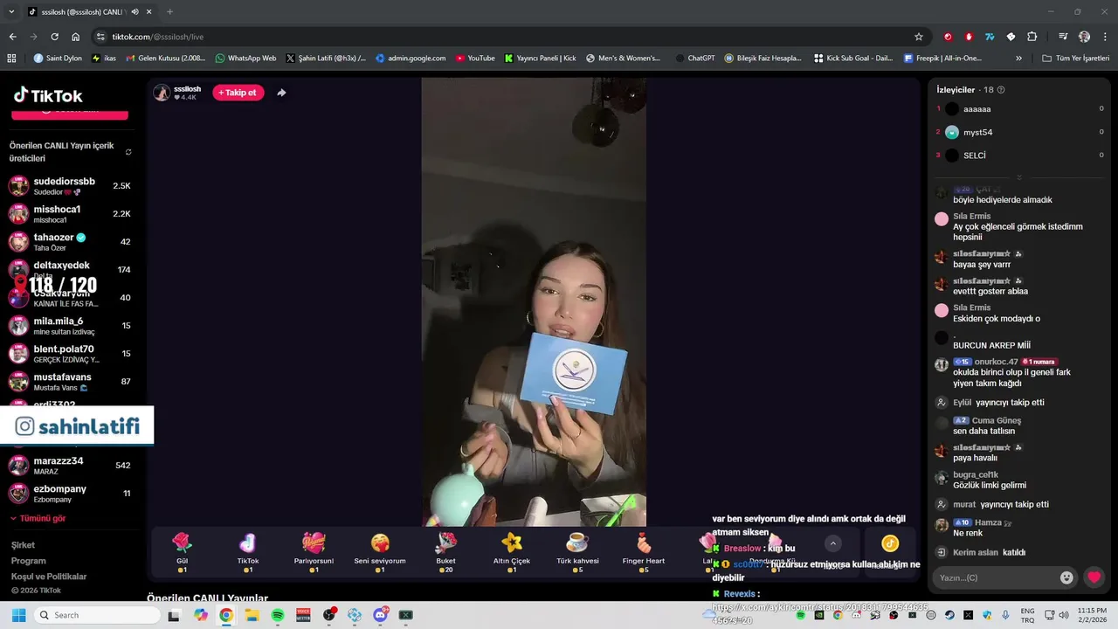The image size is (1118, 629).
Task: Bookmark this page with the star icon
Action: 919,37
